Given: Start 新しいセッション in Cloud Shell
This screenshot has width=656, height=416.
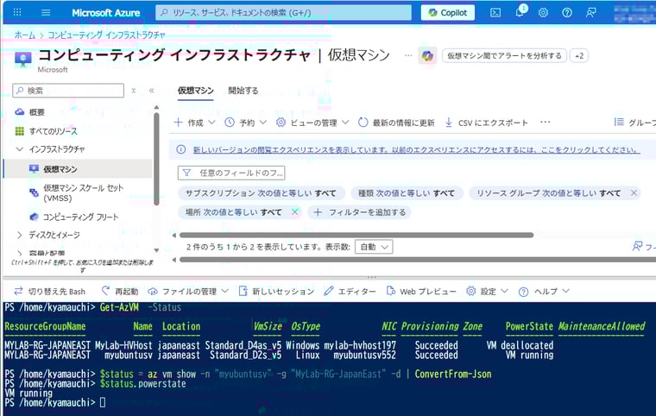Looking at the screenshot, I should [x=276, y=291].
